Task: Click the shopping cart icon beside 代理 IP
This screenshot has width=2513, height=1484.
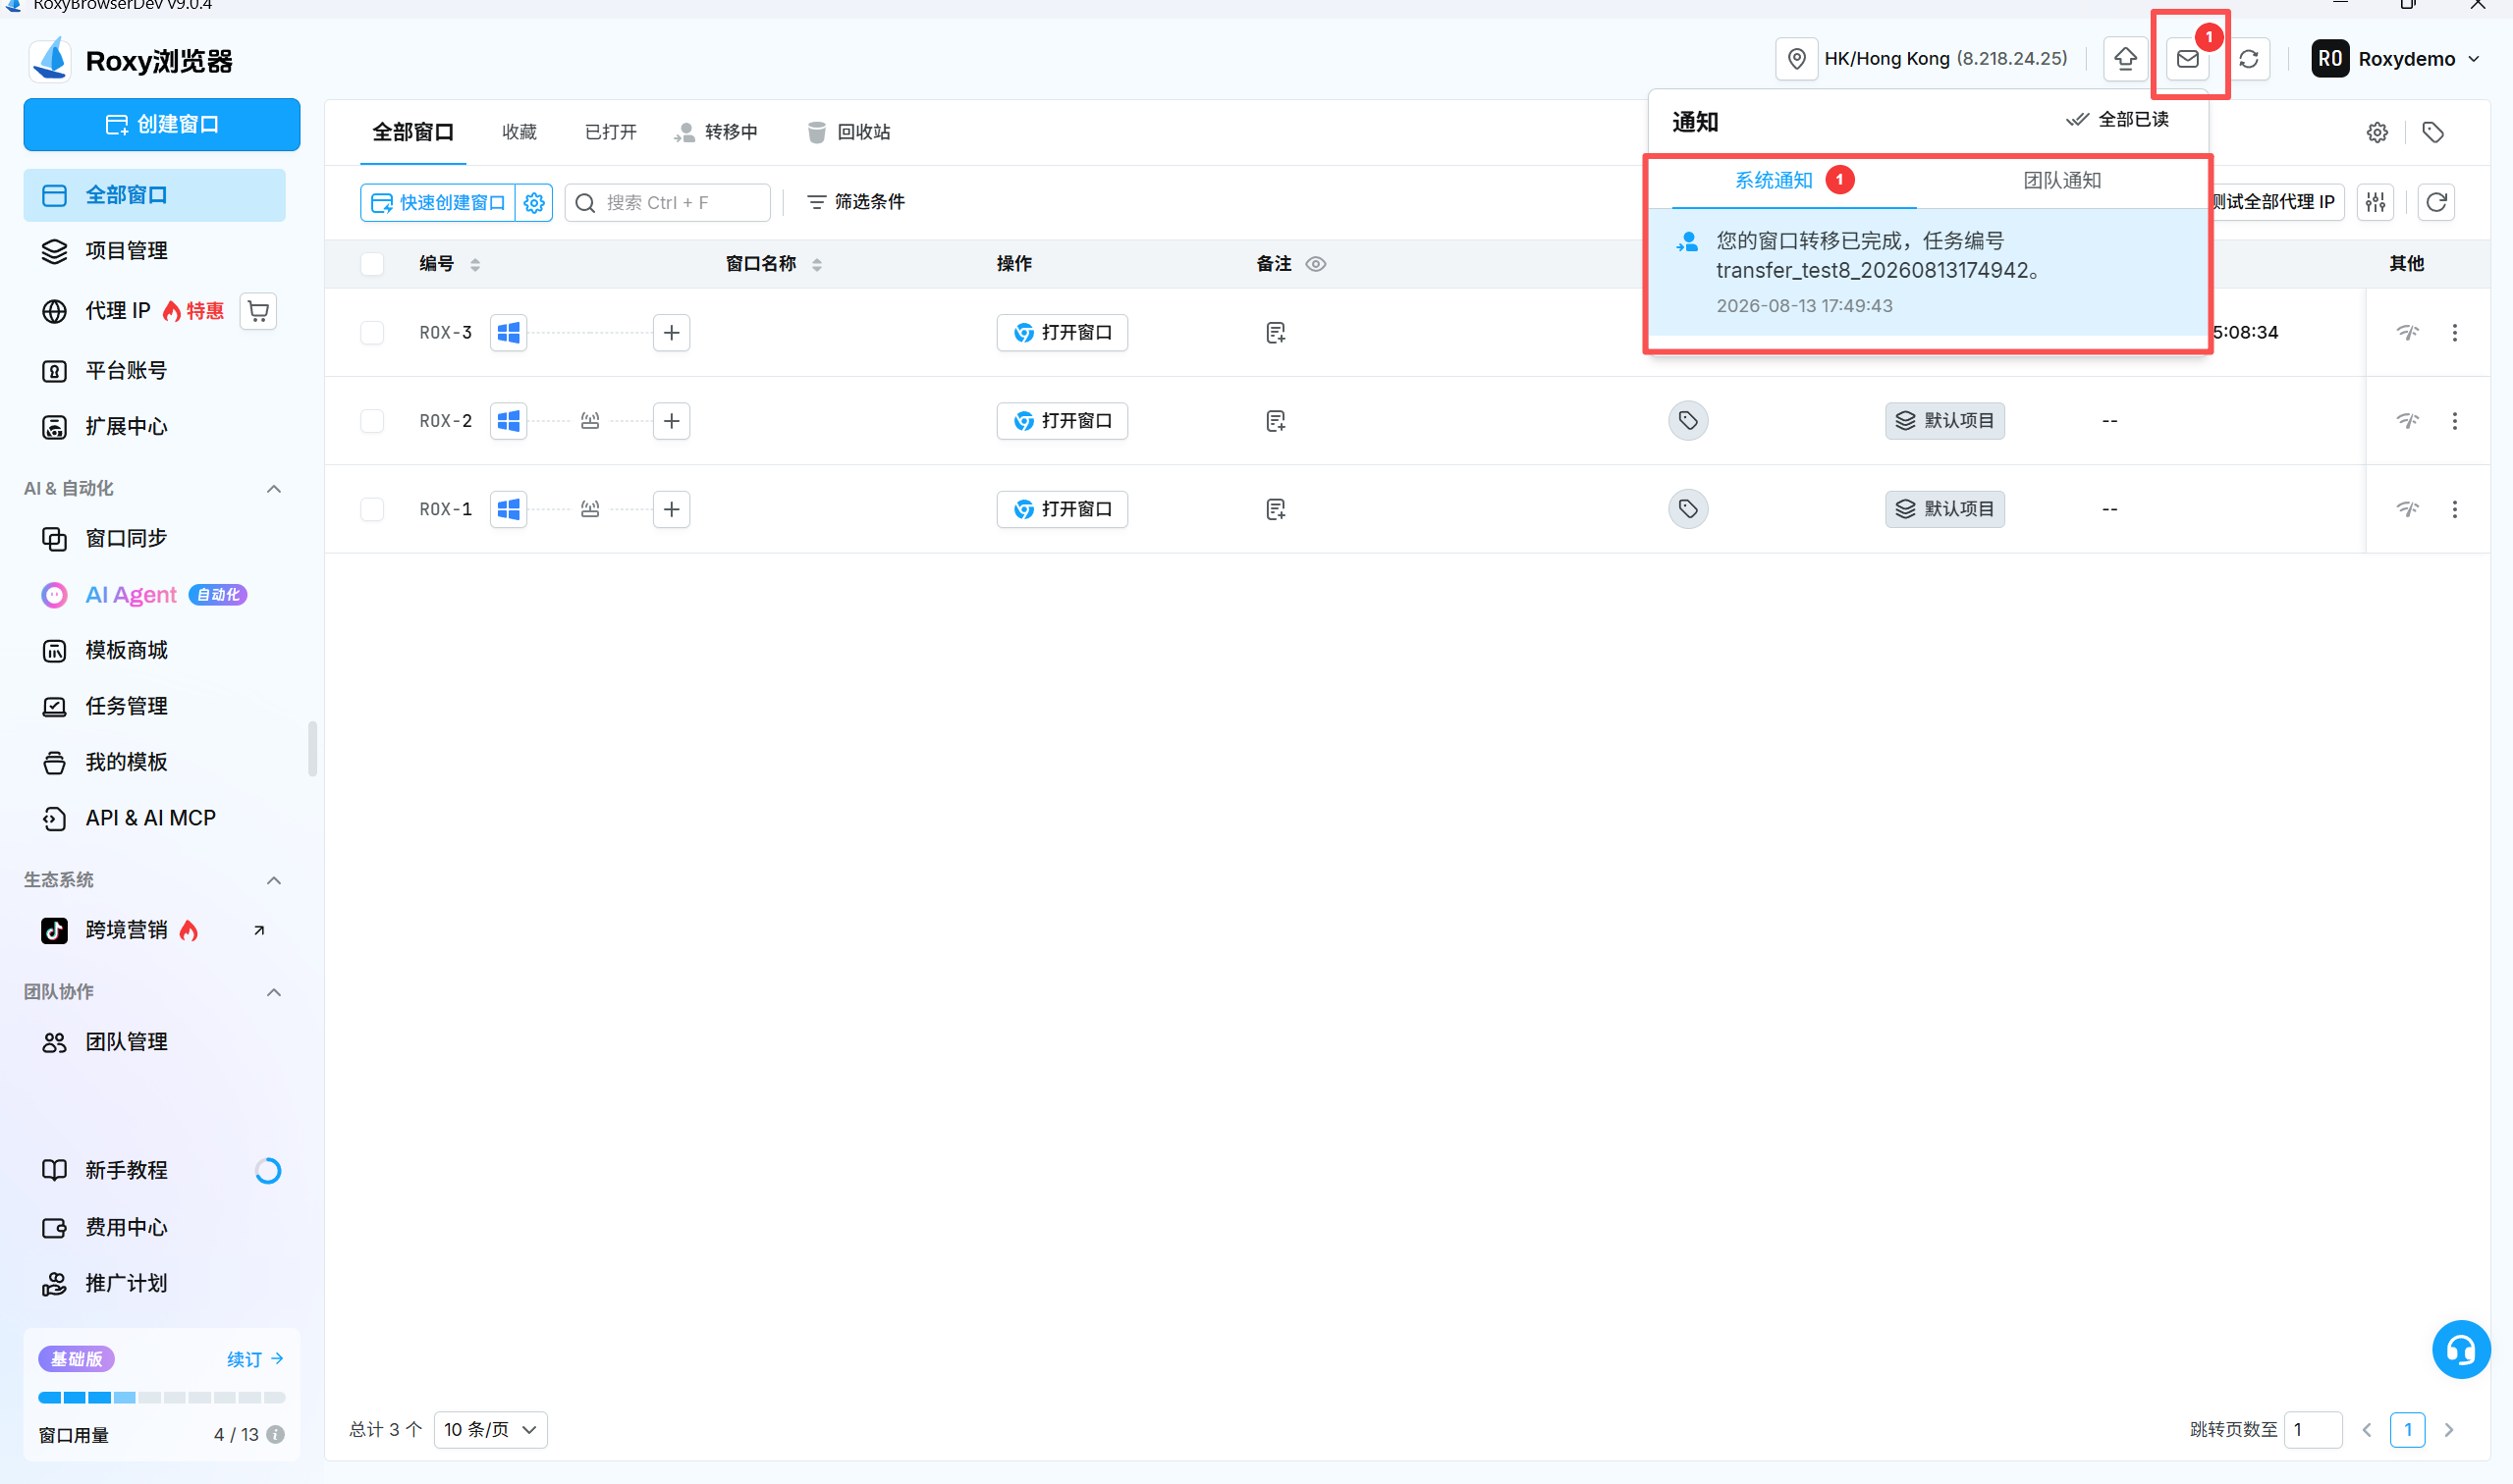Action: coord(259,311)
